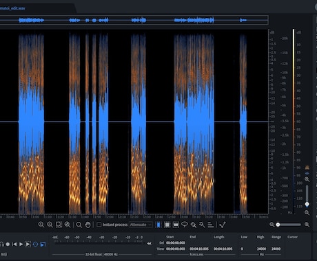Click the headphones monitor icon

(1, 245)
